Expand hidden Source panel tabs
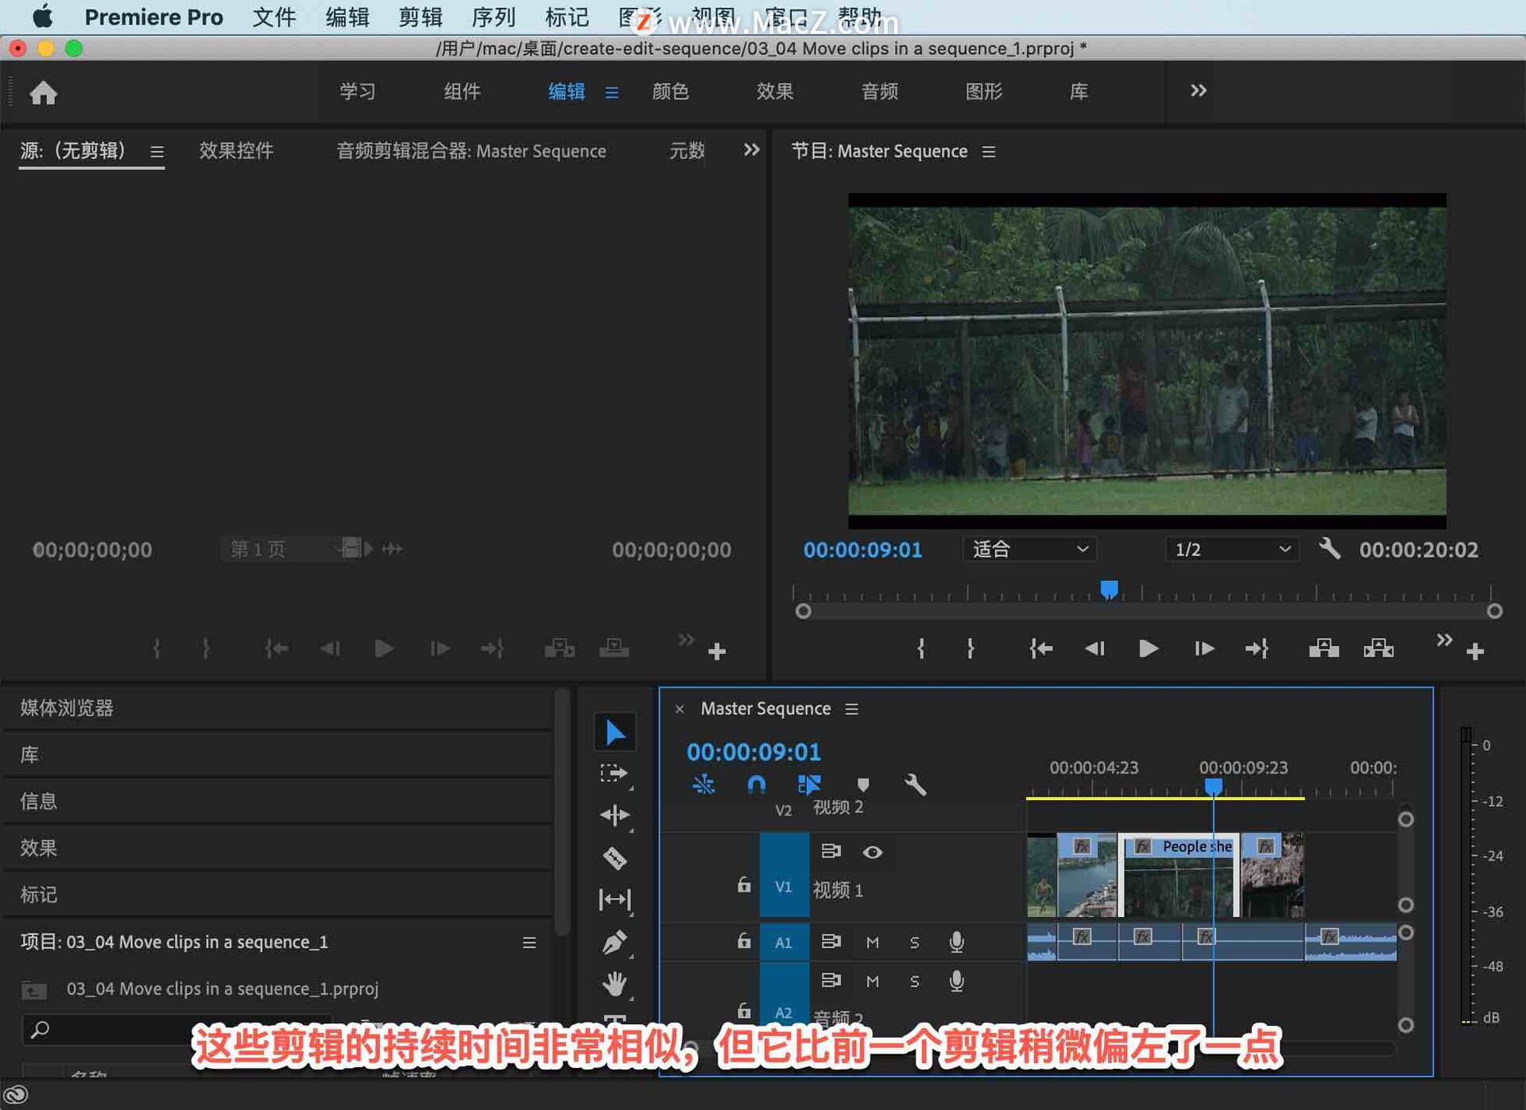The height and width of the screenshot is (1110, 1526). tap(751, 150)
